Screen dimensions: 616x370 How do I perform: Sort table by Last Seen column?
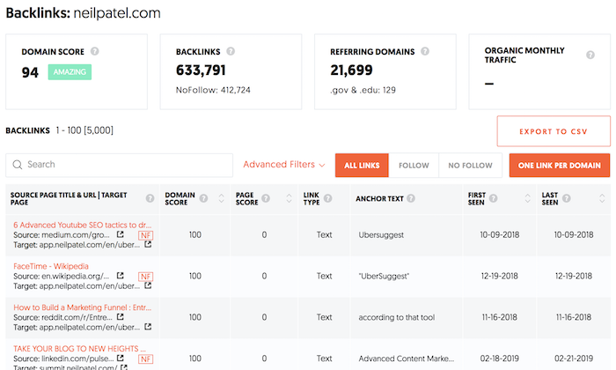coord(602,198)
